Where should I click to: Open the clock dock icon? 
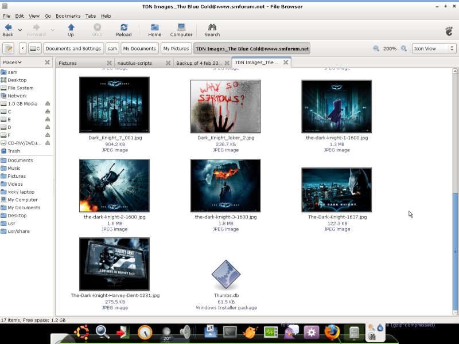[145, 333]
